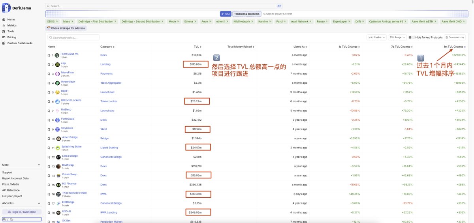Open the Token Locker category link
Viewport: 474px width, 223px height.
[x=109, y=101]
